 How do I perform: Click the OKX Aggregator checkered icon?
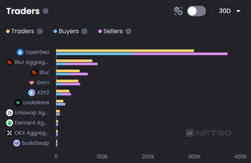(10, 133)
